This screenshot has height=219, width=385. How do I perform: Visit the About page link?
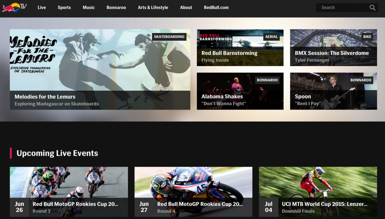(x=186, y=7)
